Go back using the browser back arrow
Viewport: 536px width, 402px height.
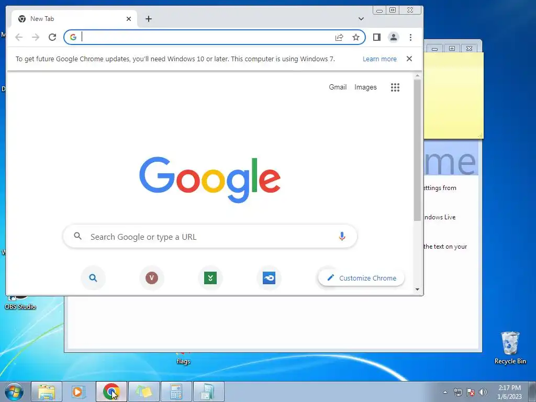(19, 37)
